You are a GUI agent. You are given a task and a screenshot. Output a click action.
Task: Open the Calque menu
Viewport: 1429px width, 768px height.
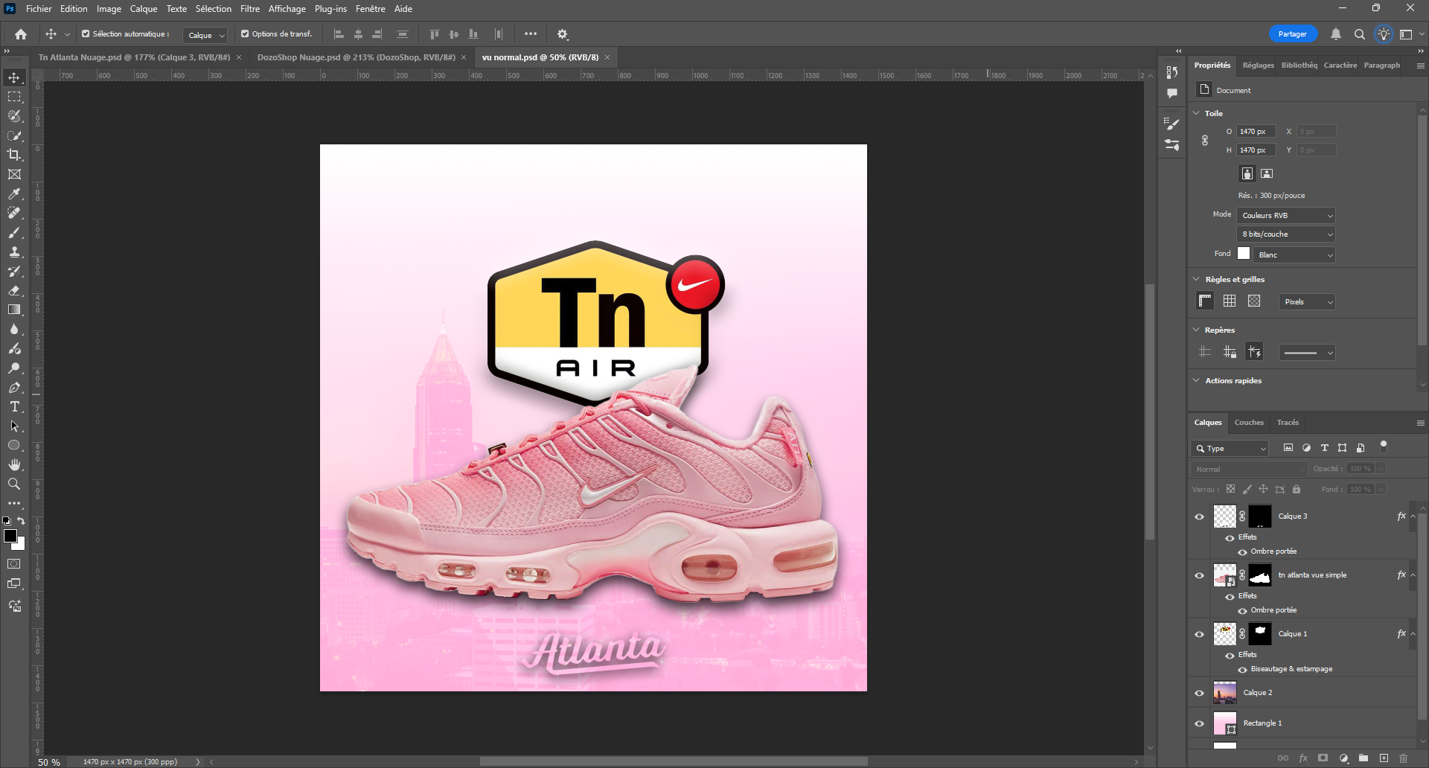coord(144,9)
